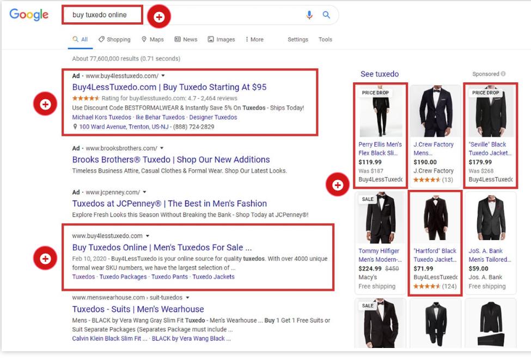Open Buy4LessTuxedo.com Buy Tuxedo Starting At $95 ad
Screen dimensions: 531x360
coord(169,87)
